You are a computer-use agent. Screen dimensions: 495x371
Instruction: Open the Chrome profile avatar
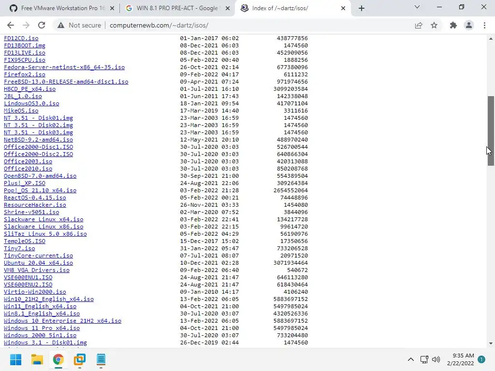469,25
